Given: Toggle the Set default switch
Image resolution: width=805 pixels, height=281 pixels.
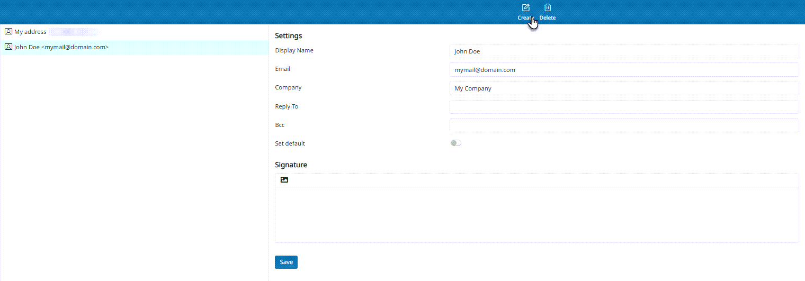Looking at the screenshot, I should [455, 143].
